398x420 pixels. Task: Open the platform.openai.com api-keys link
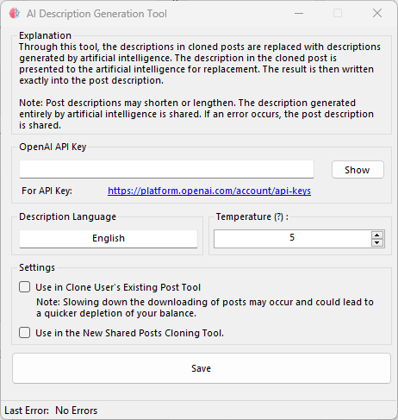pyautogui.click(x=209, y=191)
